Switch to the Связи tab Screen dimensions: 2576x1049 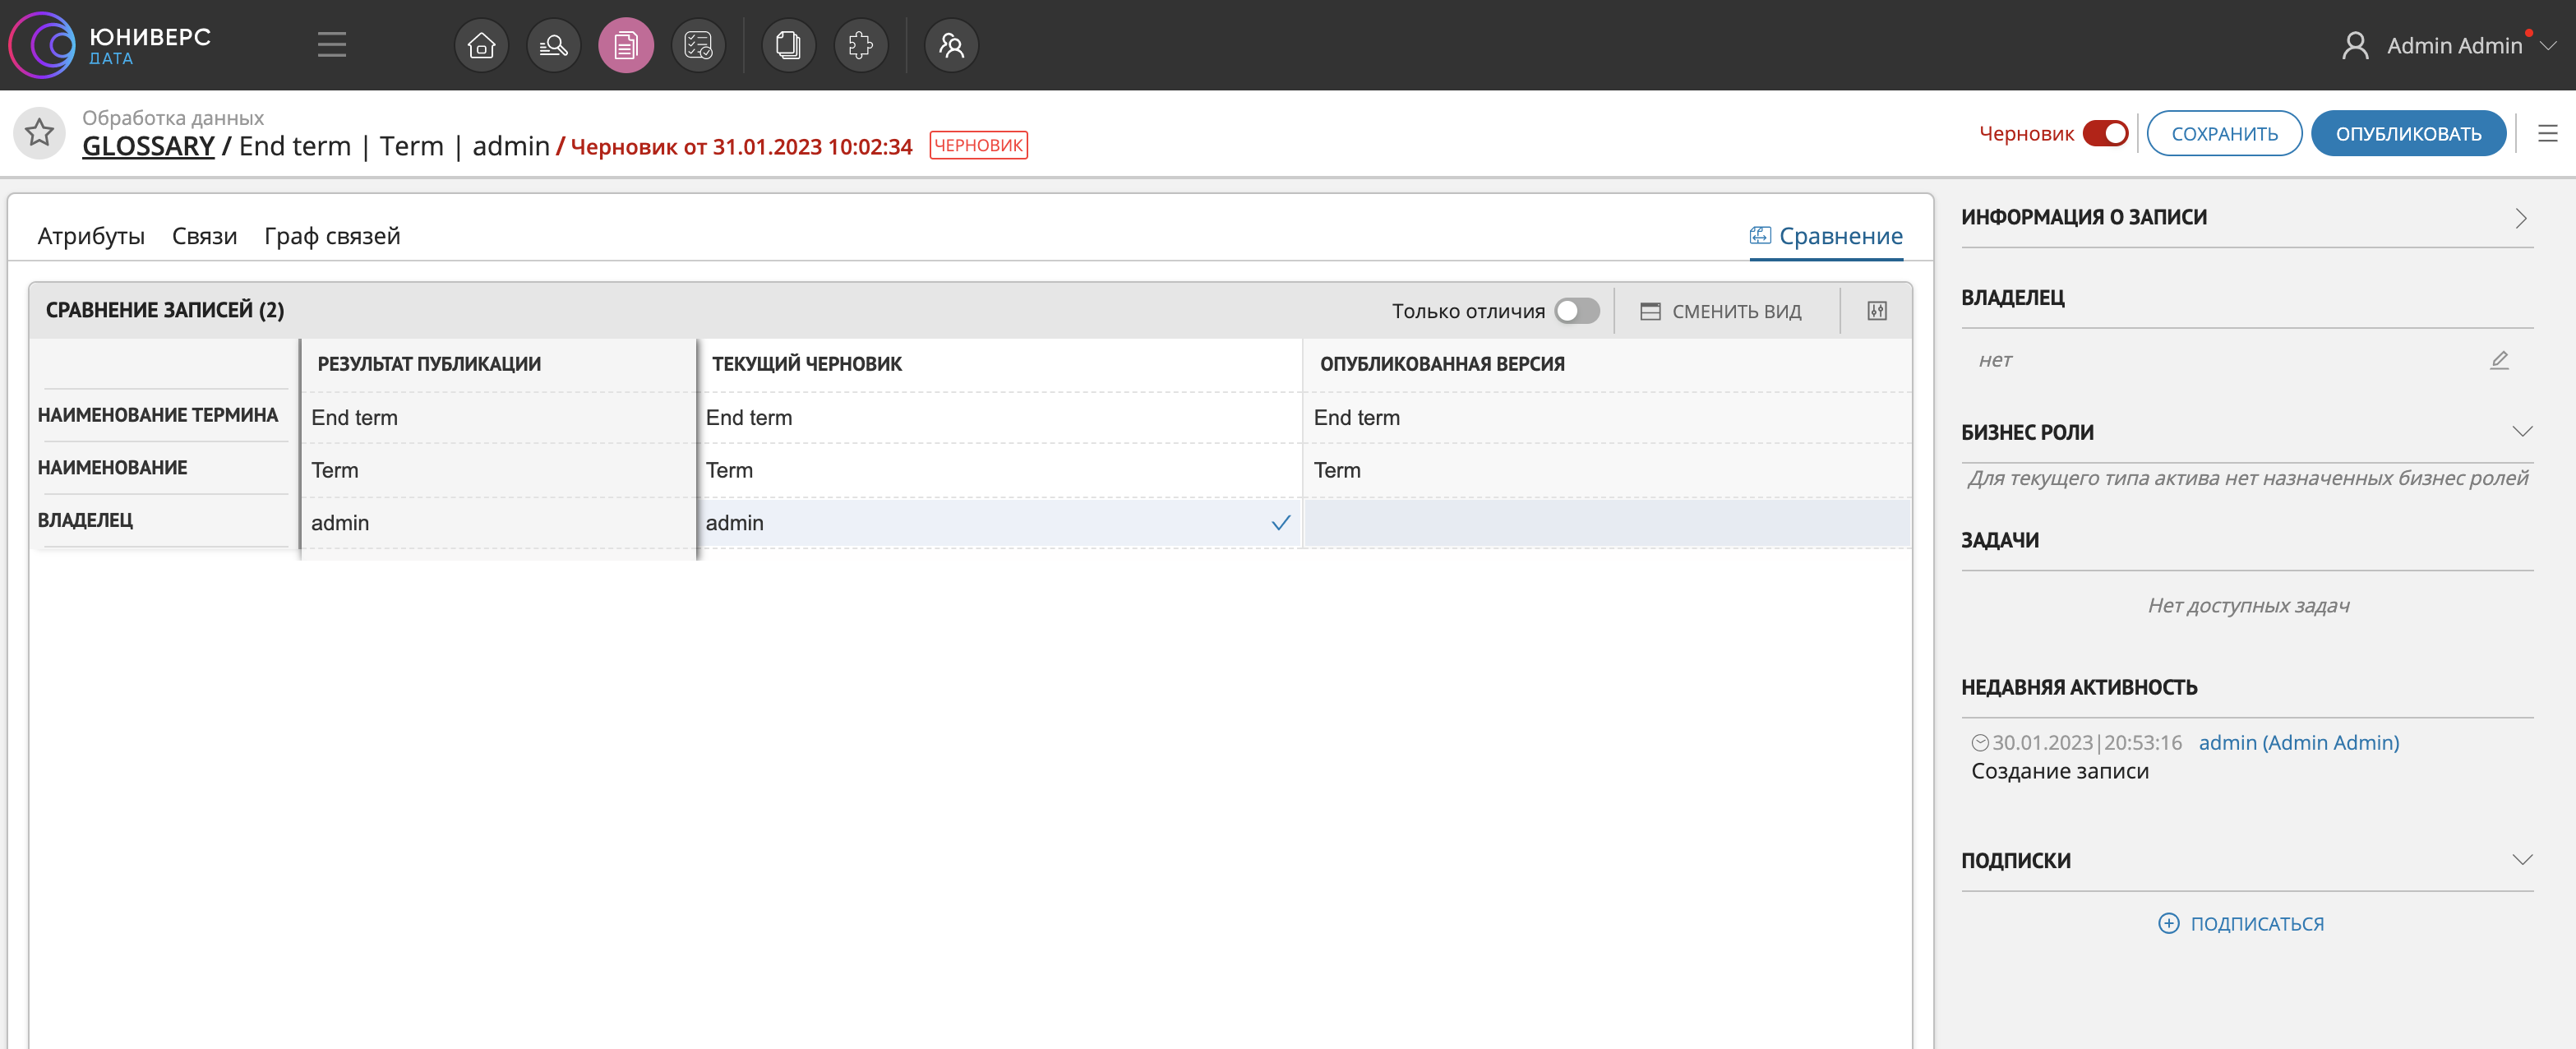tap(204, 236)
